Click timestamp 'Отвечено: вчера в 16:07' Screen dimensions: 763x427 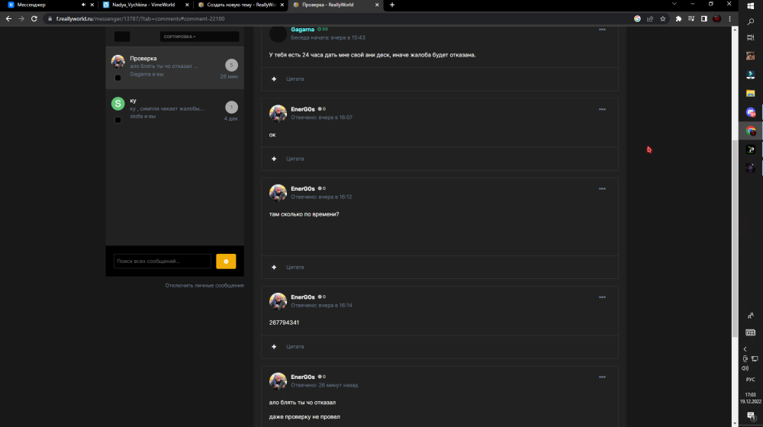(322, 117)
